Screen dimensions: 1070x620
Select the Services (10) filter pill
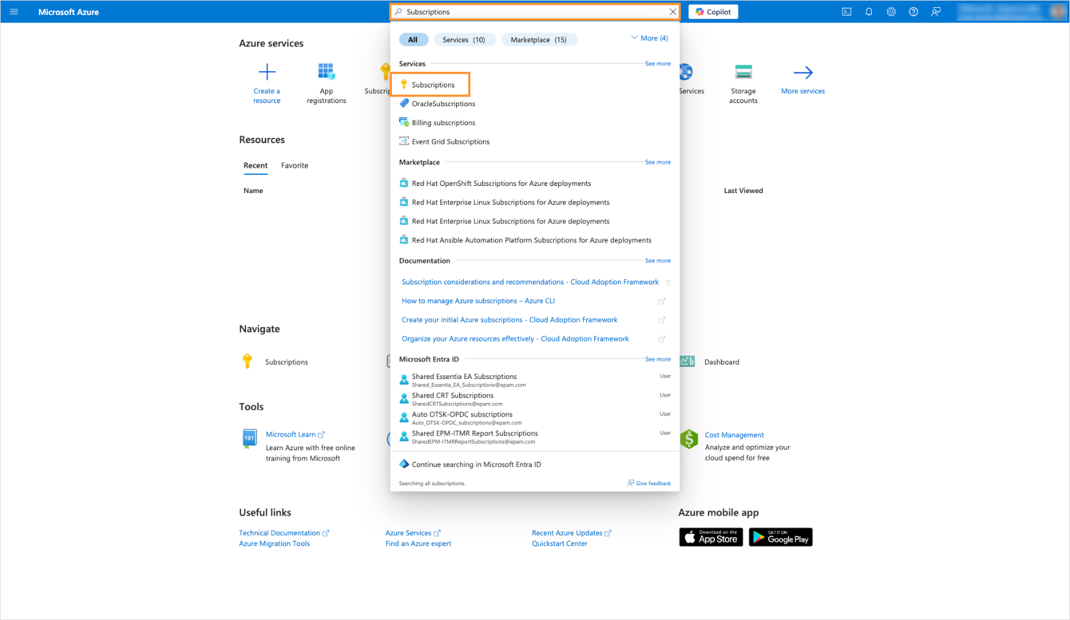tap(464, 40)
